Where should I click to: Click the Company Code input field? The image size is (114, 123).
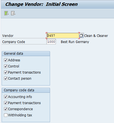(x=51, y=42)
